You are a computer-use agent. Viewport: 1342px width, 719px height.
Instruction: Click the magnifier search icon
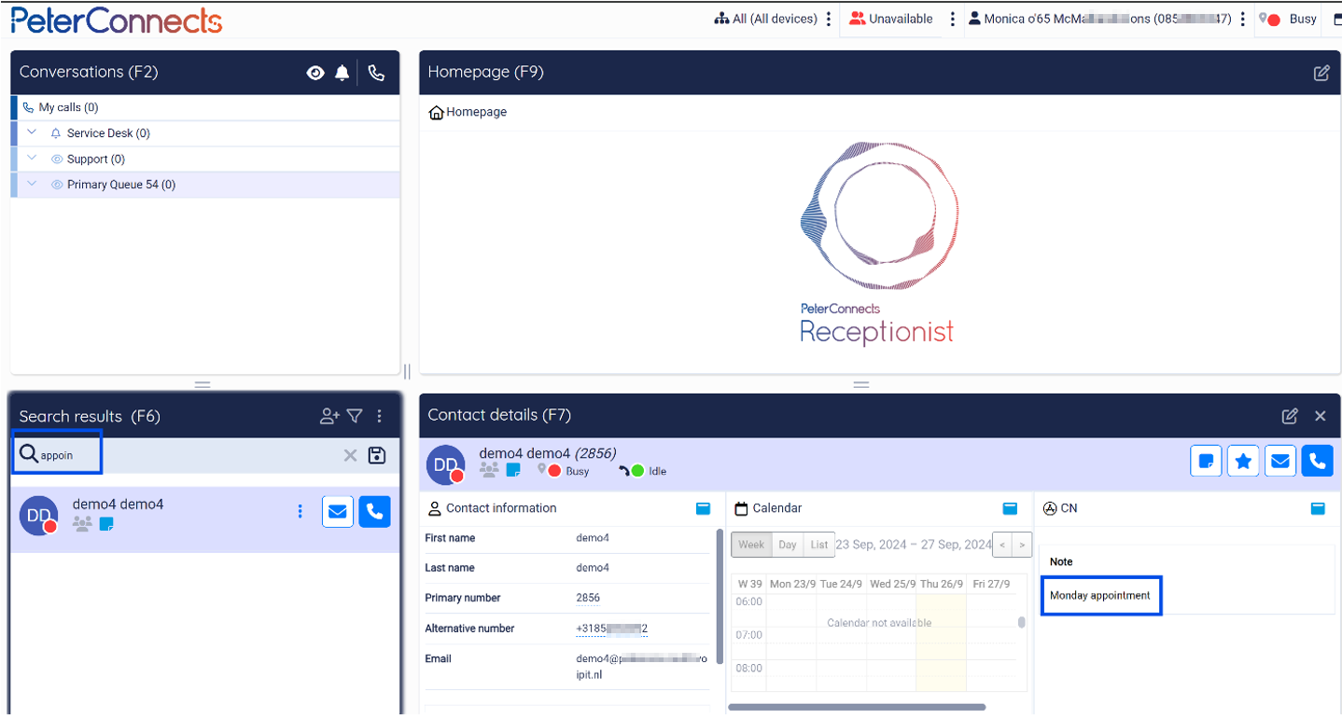28,454
